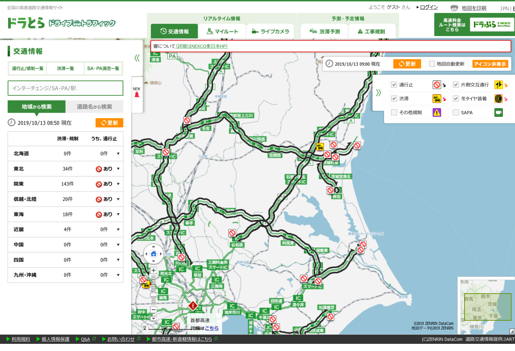Click the closure marker near 足利

166,152
